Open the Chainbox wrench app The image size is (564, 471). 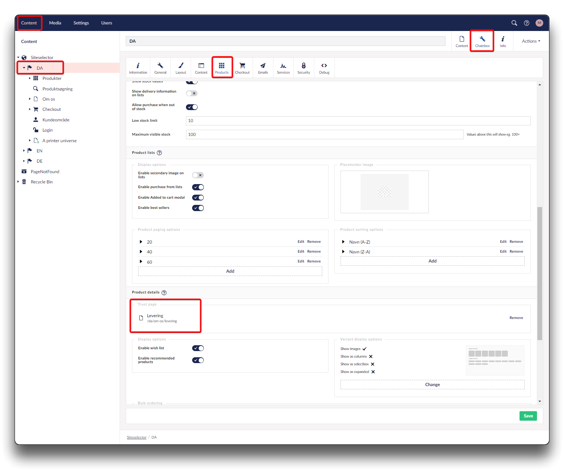click(482, 41)
